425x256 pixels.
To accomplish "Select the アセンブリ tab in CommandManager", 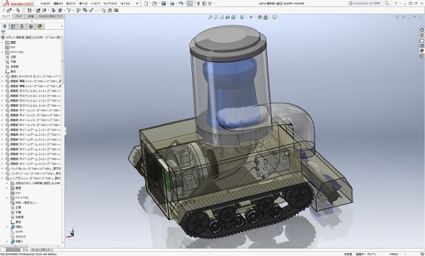I will coord(6,16).
